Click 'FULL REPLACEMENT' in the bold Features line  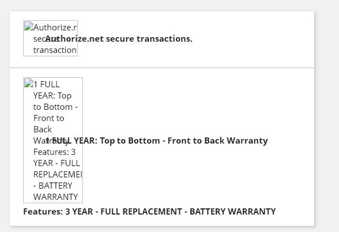click(x=141, y=212)
